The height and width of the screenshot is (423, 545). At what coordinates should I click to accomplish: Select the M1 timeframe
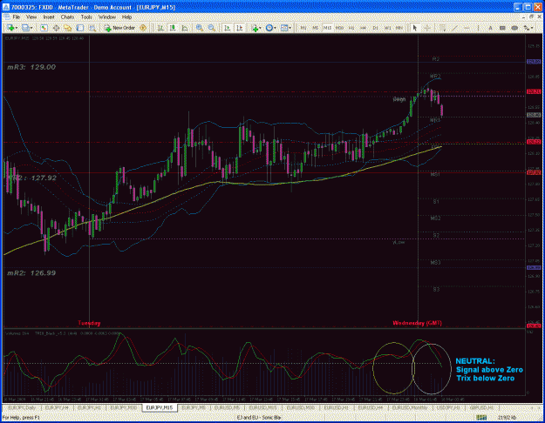coord(303,28)
